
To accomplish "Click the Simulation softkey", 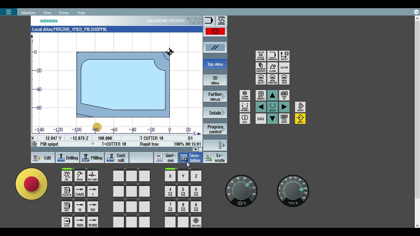I will click(x=190, y=158).
